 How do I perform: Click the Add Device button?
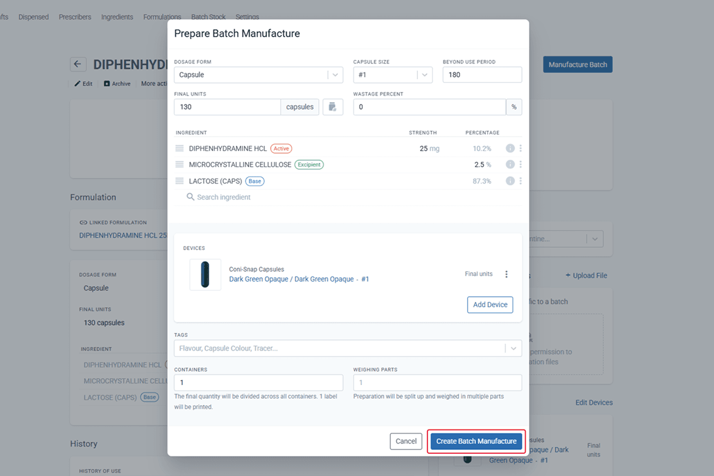point(490,305)
